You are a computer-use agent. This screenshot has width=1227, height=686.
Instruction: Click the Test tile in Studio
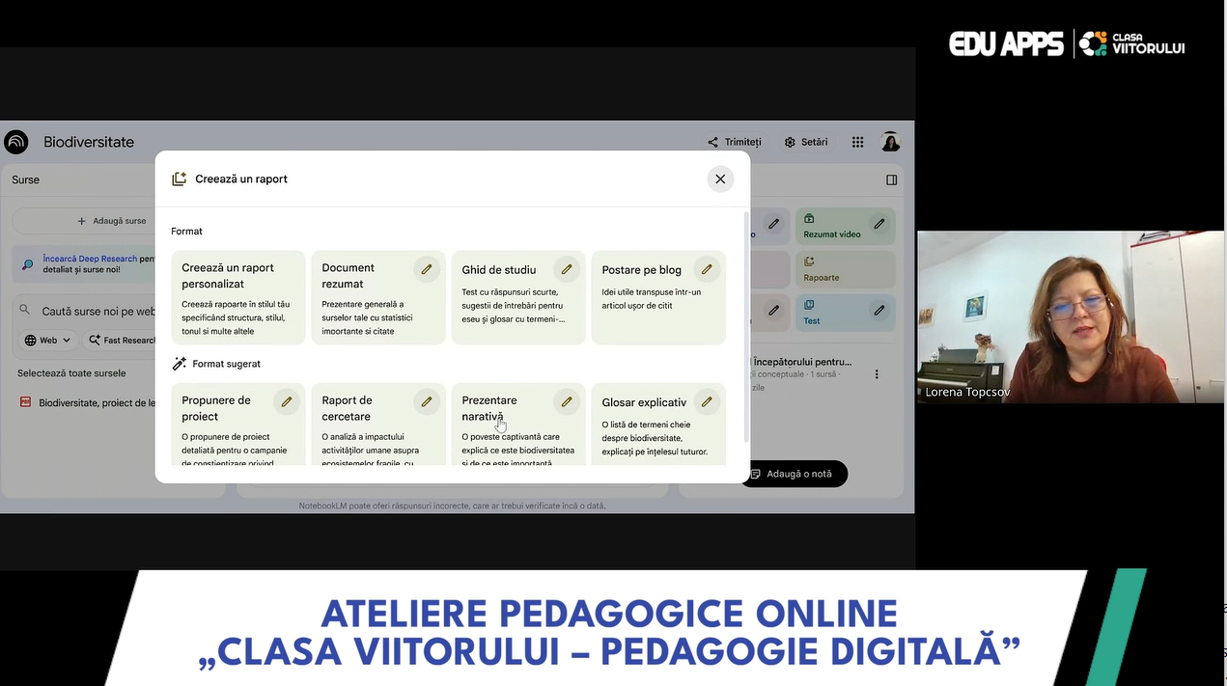click(x=845, y=313)
